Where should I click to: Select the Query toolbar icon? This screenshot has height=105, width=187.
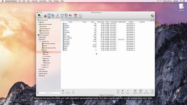[66, 16]
